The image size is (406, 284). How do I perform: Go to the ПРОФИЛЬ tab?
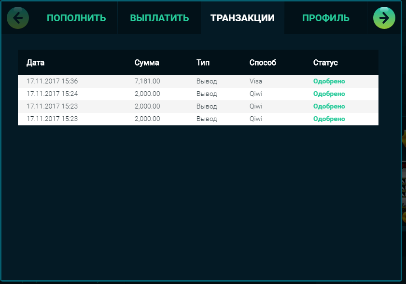tap(326, 18)
